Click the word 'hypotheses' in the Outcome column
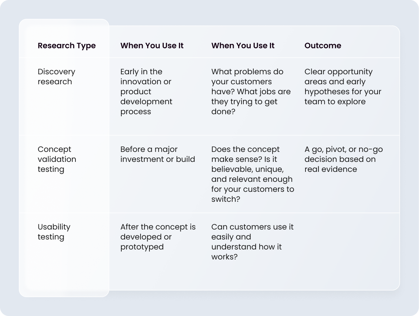The height and width of the screenshot is (316, 419). point(324,92)
